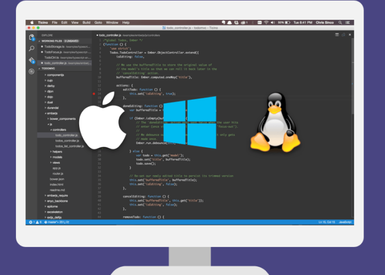Click the master branch indicator in status bar
Image resolution: width=385 pixels, height=275 pixels.
pyautogui.click(x=57, y=222)
